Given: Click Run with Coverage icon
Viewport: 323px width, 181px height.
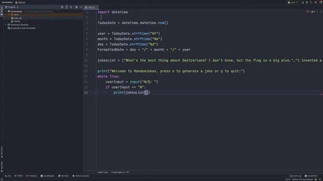Looking at the screenshot, I should 311,2.
